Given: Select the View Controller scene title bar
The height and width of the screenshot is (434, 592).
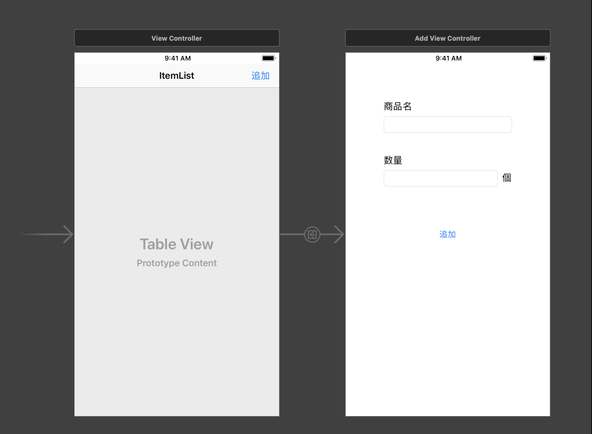Looking at the screenshot, I should [x=177, y=38].
